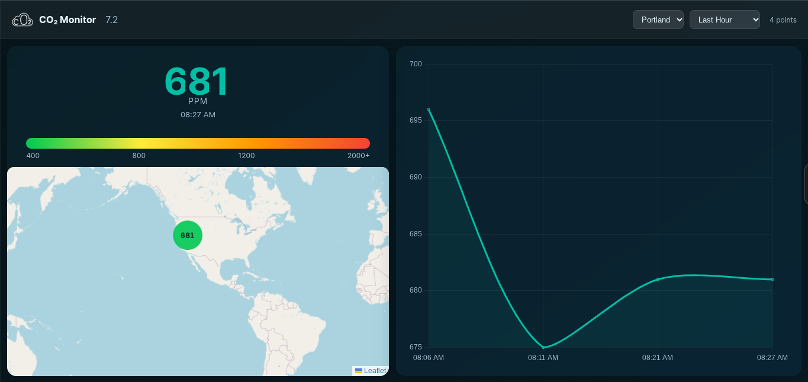Click the CO₂ Monitor title text
The height and width of the screenshot is (382, 808).
pos(67,20)
